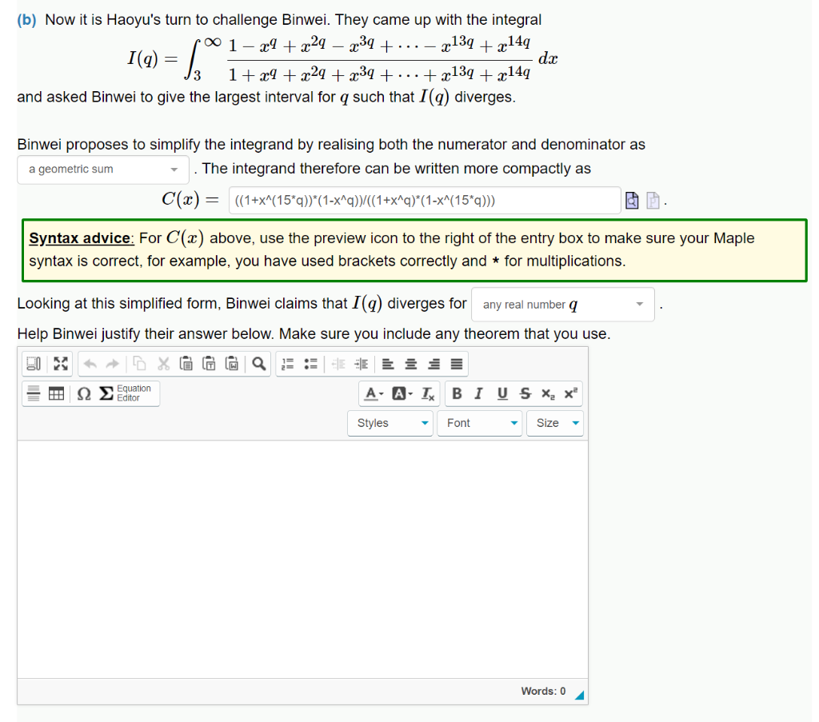Open the text color picker
This screenshot has height=722, width=819.
(372, 393)
